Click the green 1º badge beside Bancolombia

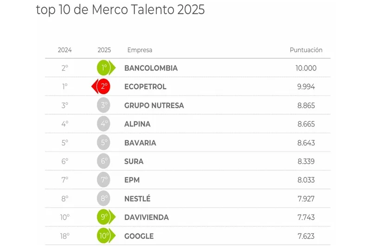[x=104, y=68]
